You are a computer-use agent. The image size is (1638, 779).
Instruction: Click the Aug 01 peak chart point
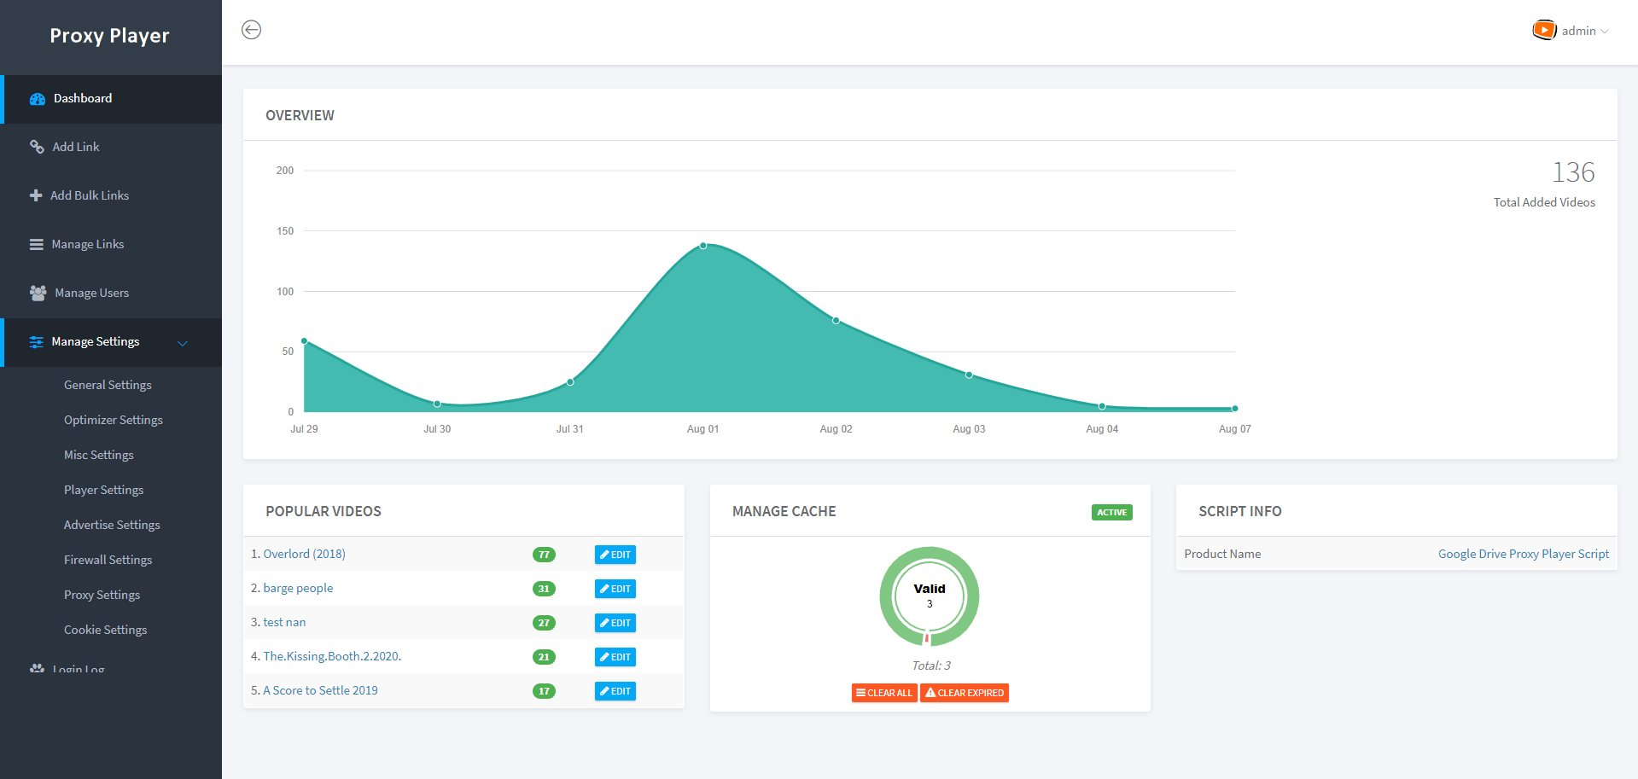pyautogui.click(x=703, y=246)
